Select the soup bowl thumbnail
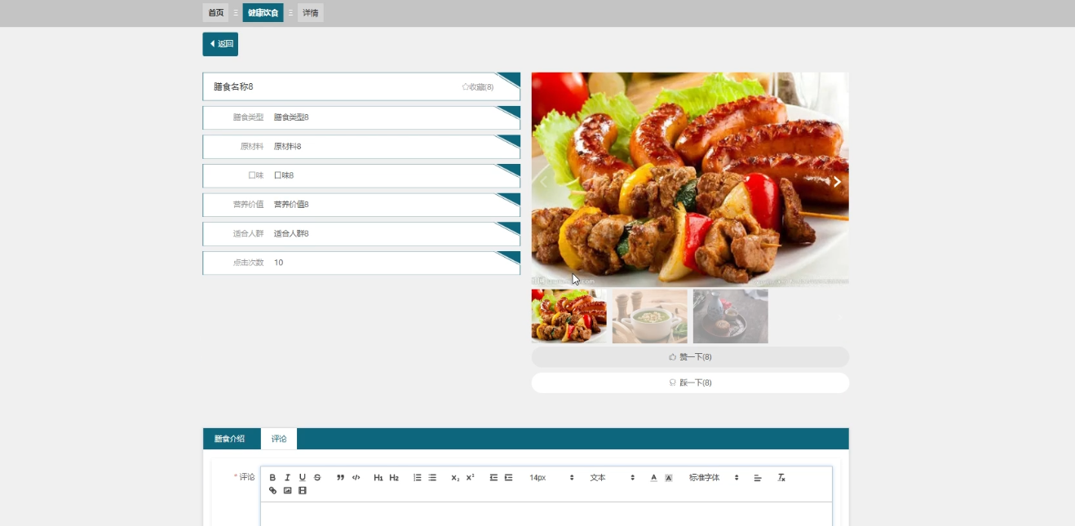The height and width of the screenshot is (526, 1075). [650, 316]
